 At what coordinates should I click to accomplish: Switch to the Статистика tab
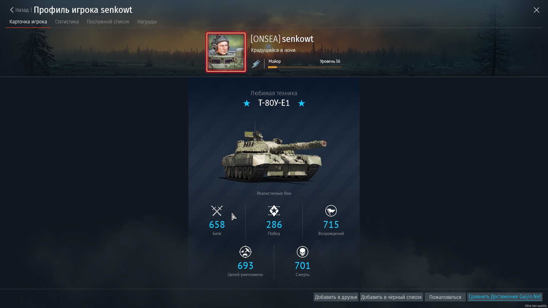point(67,22)
